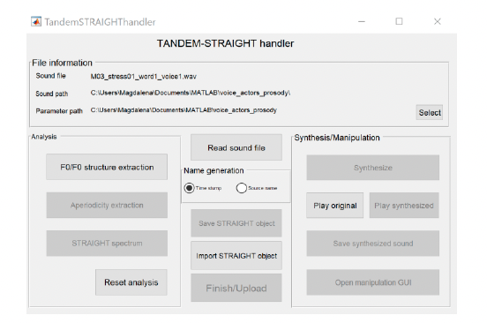Open the manipulation GUI
This screenshot has height=323, width=487.
tap(373, 282)
